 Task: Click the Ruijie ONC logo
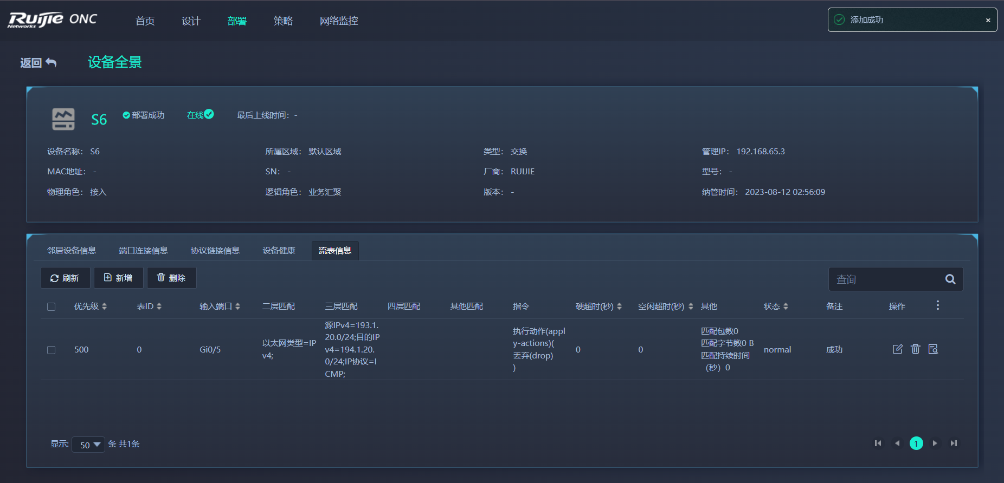click(x=53, y=20)
